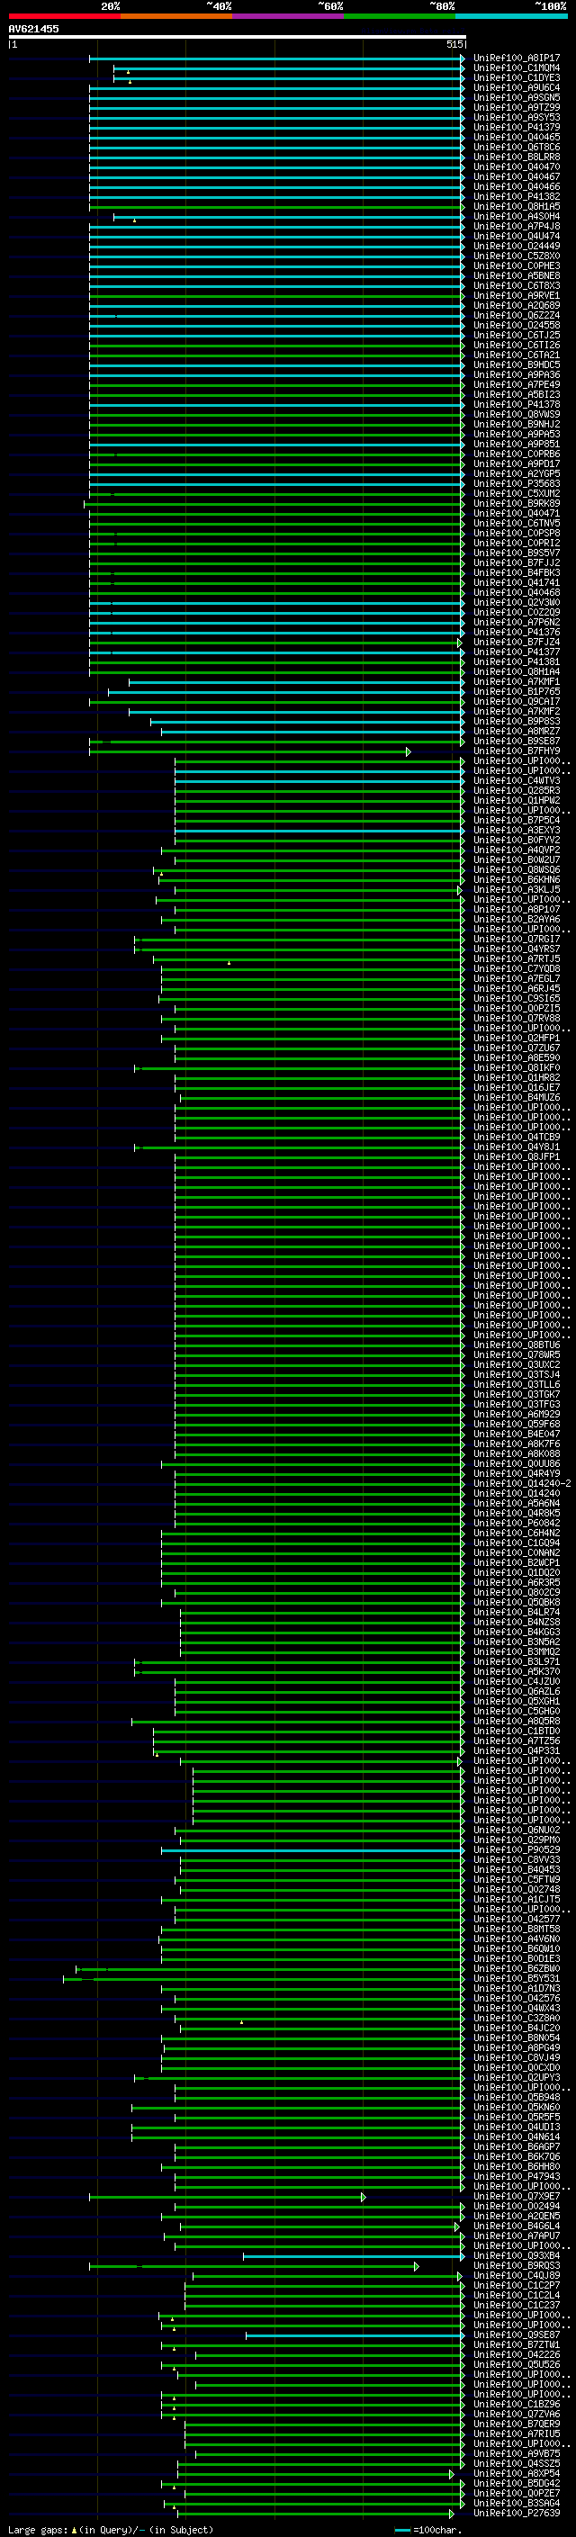Click the UniRef100_P35683 label
Viewport: 576px width, 2537px height.
coord(516,483)
